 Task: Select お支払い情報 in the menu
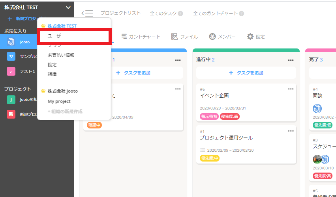click(61, 55)
